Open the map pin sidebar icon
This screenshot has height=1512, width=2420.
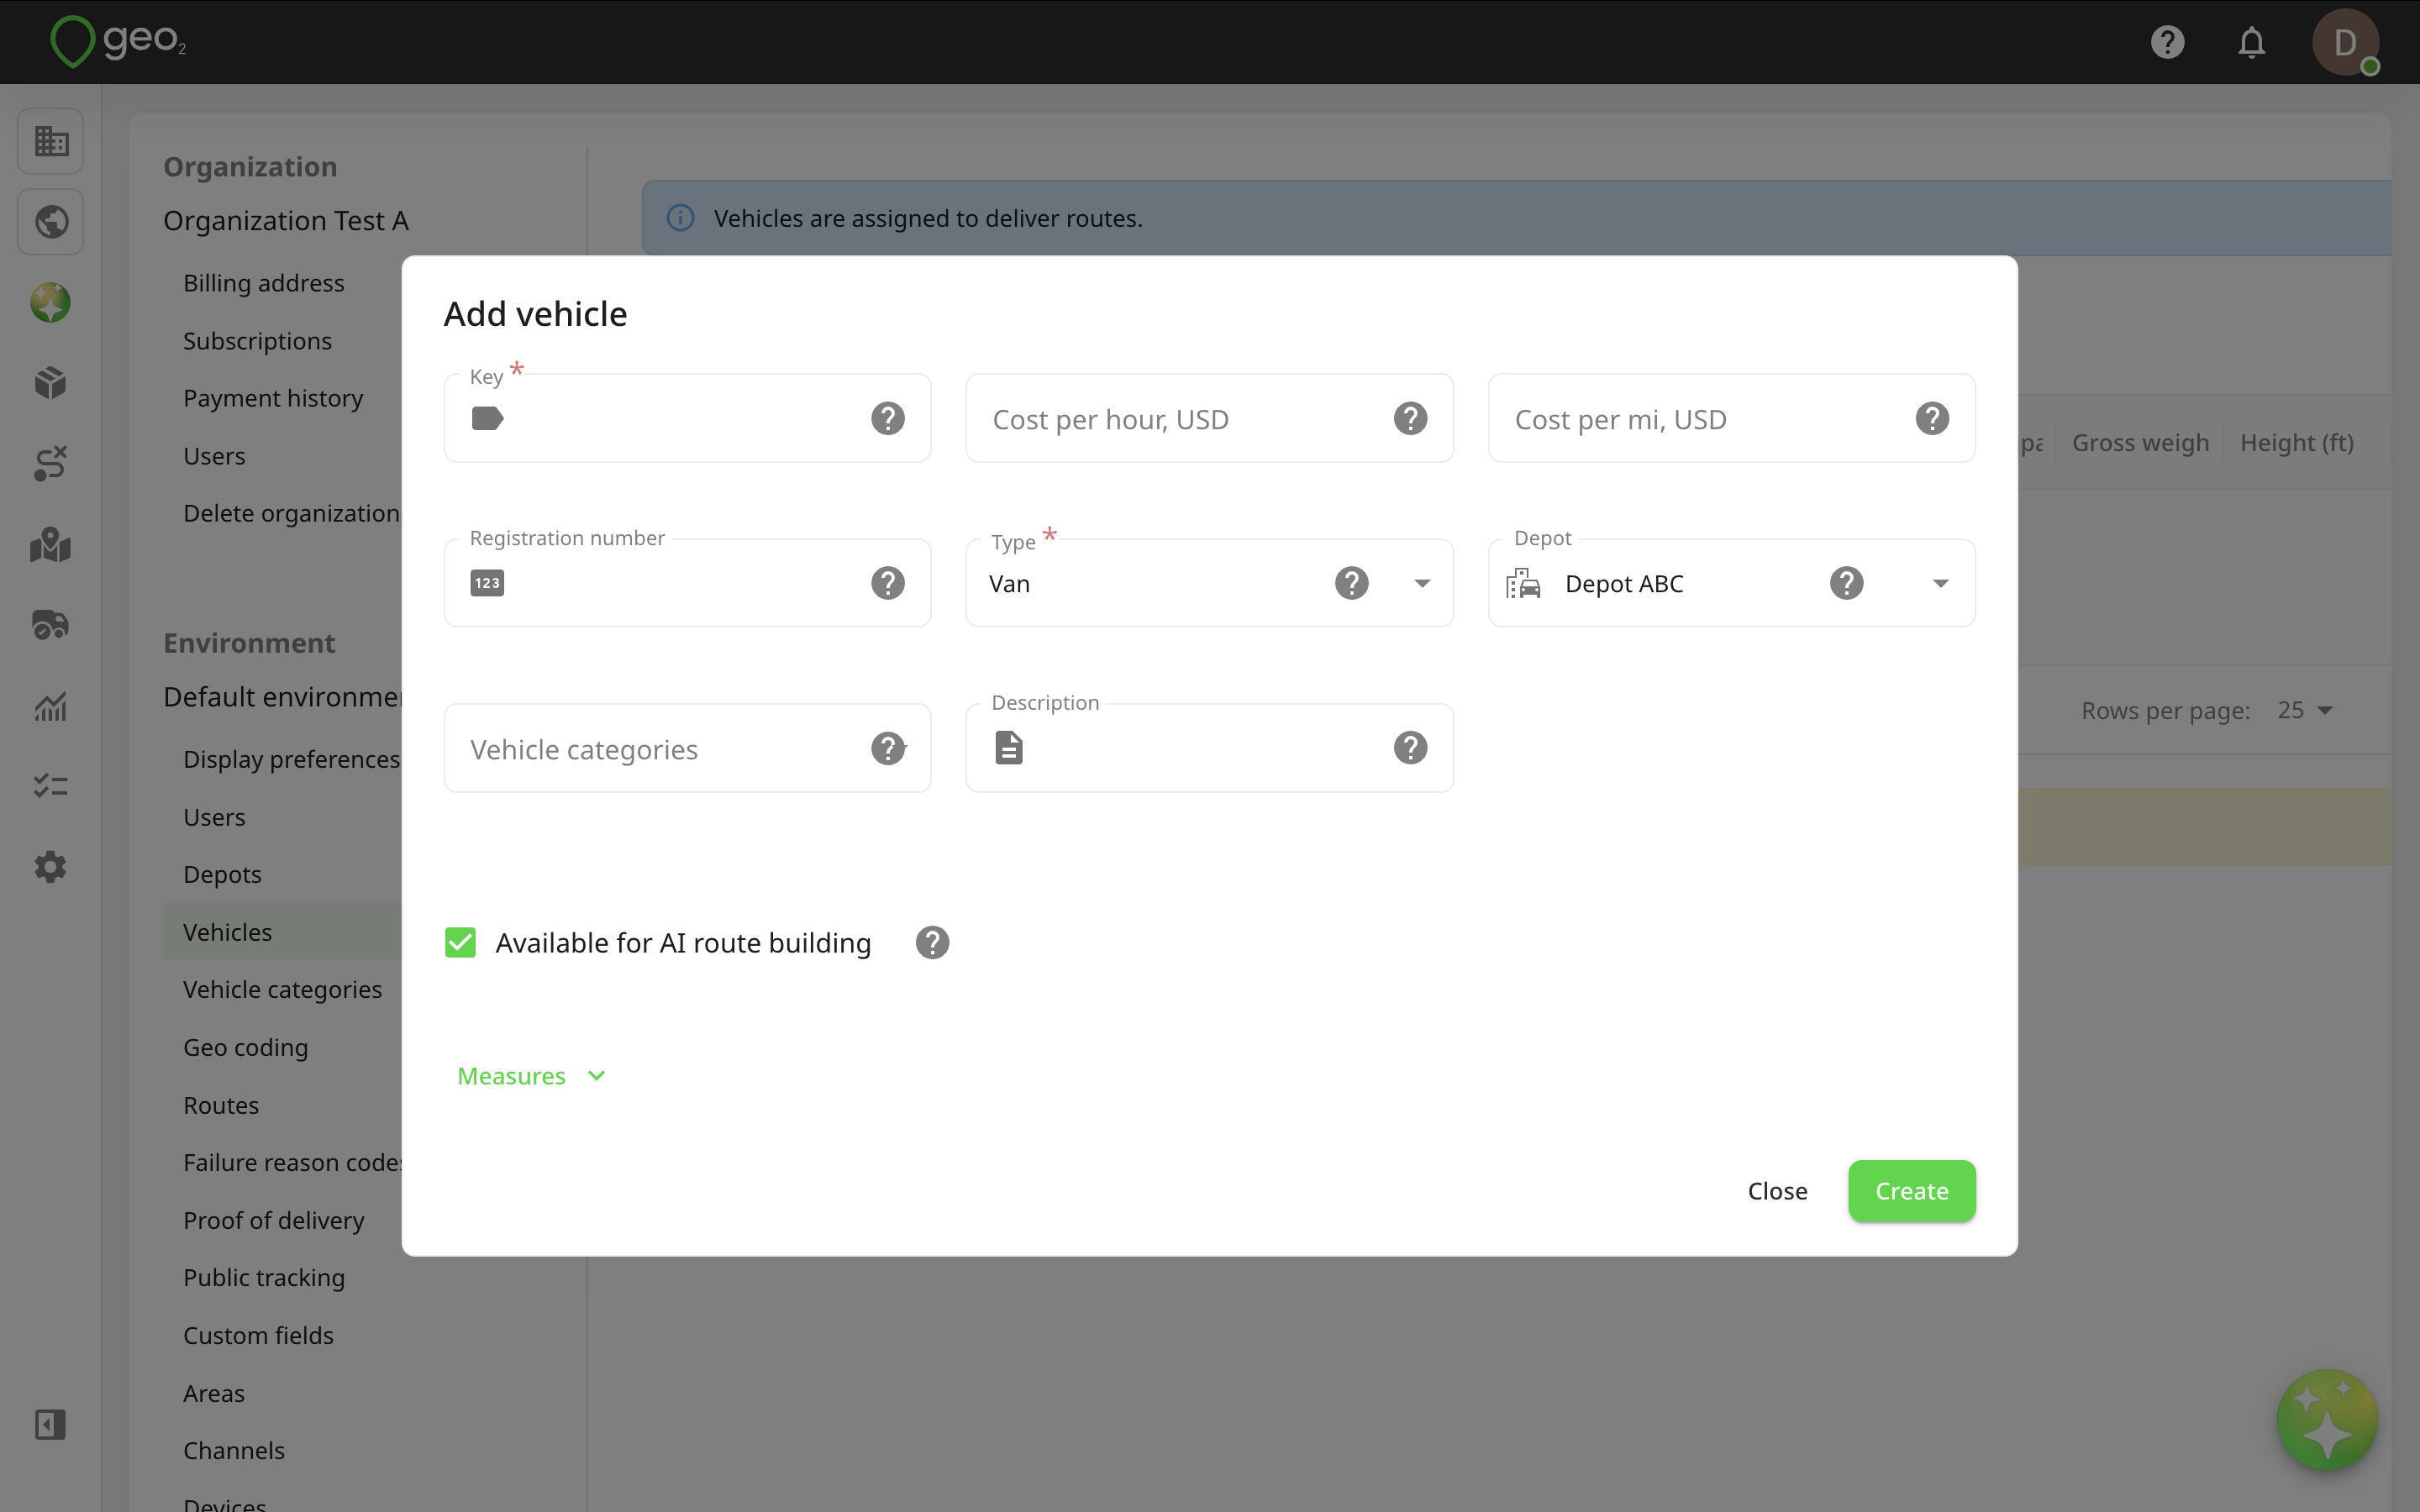click(x=51, y=545)
